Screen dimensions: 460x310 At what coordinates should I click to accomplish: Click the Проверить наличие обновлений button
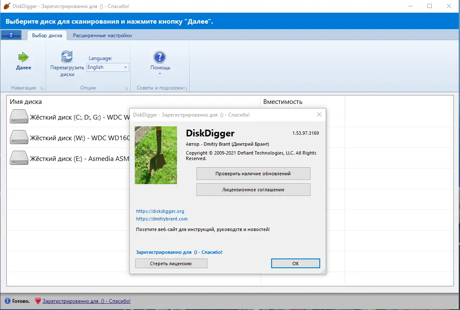[x=253, y=174]
